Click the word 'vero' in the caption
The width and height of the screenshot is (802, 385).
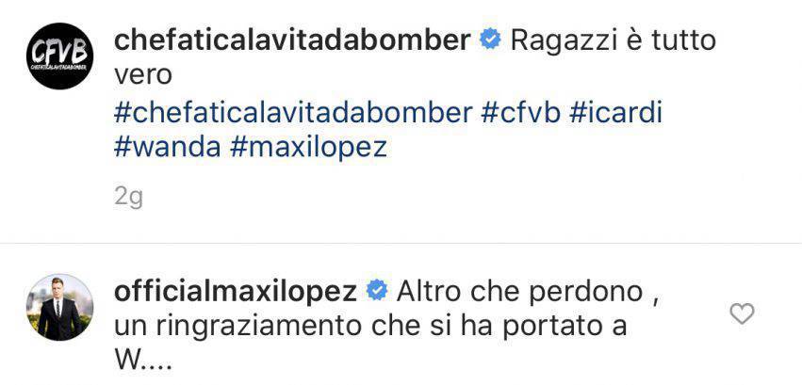(142, 76)
